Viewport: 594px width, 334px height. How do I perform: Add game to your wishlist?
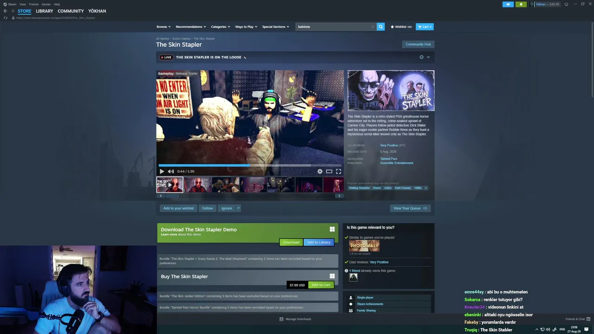[178, 208]
